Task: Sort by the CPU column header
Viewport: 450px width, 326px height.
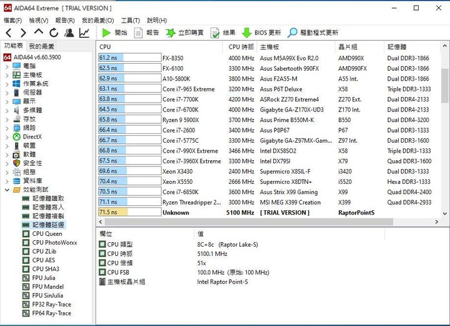Action: 160,47
